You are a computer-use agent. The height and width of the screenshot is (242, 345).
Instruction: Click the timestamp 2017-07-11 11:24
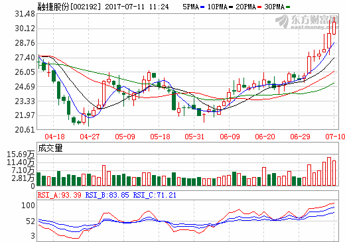click(x=137, y=7)
